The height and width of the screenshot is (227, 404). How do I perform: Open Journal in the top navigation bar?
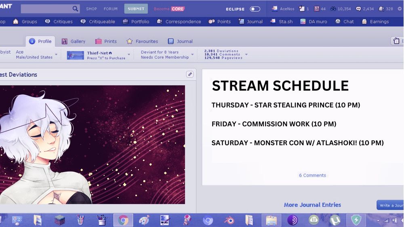point(250,22)
